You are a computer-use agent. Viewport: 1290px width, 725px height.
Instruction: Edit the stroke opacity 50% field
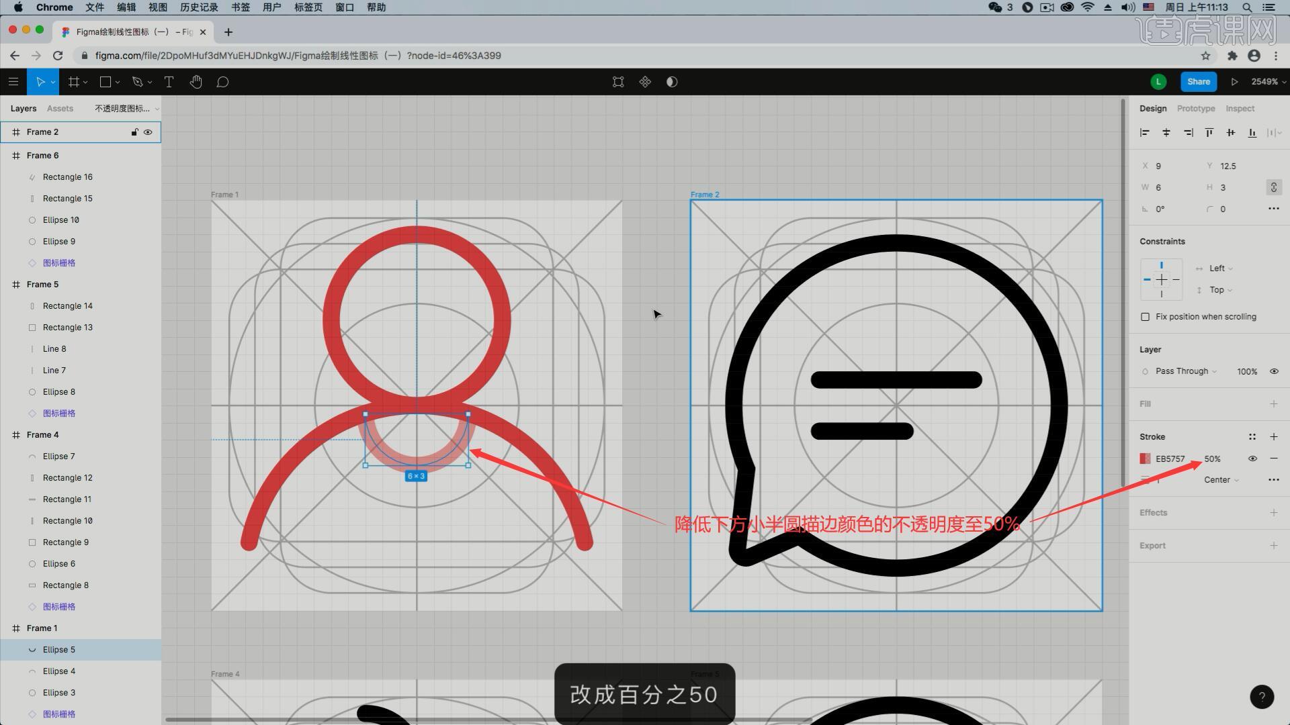pos(1213,459)
